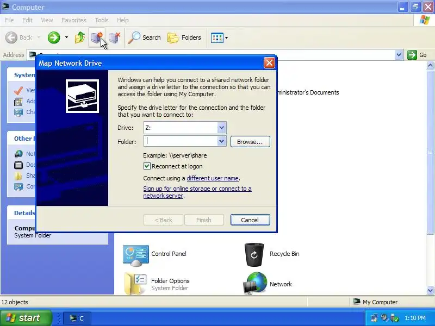
Task: Select the Network globe icon
Action: coord(255,283)
